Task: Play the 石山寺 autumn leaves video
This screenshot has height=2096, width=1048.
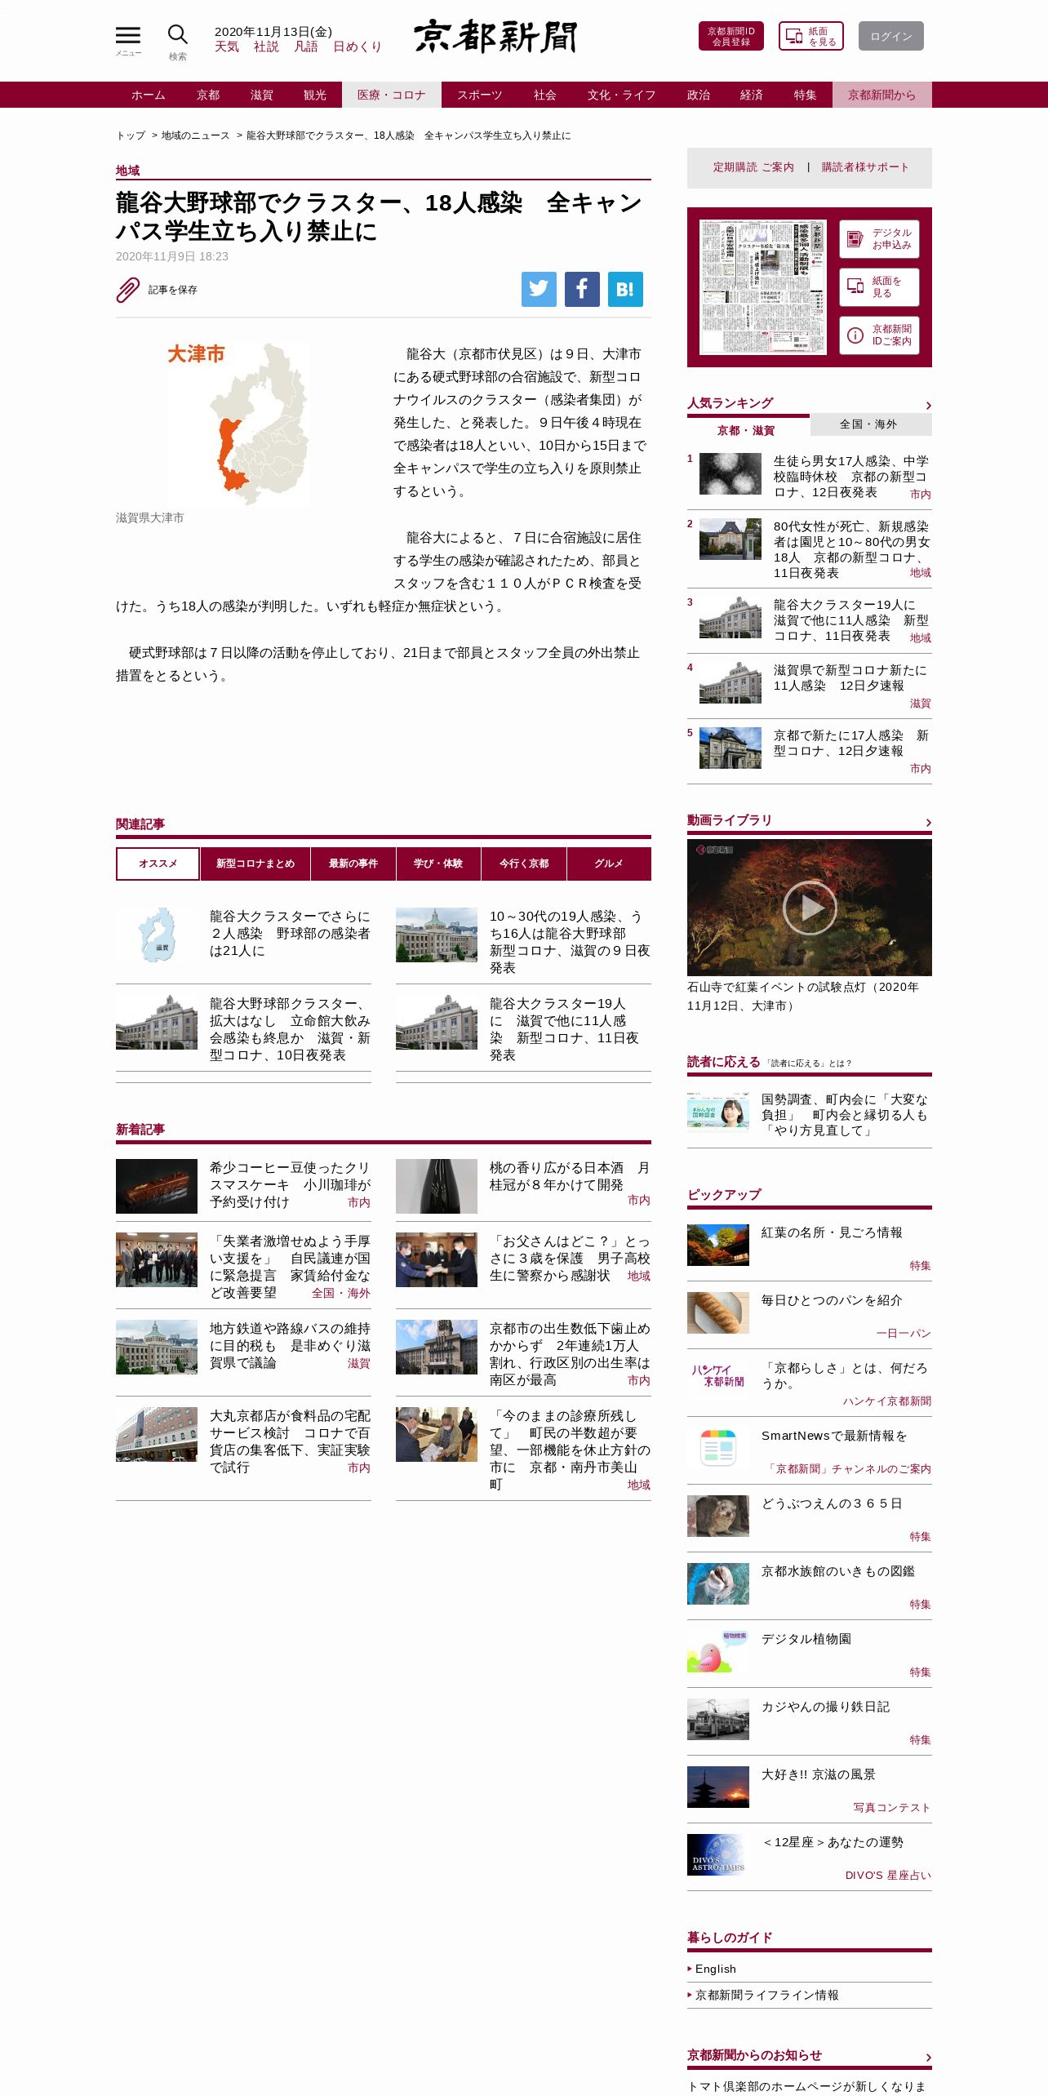Action: tap(810, 908)
